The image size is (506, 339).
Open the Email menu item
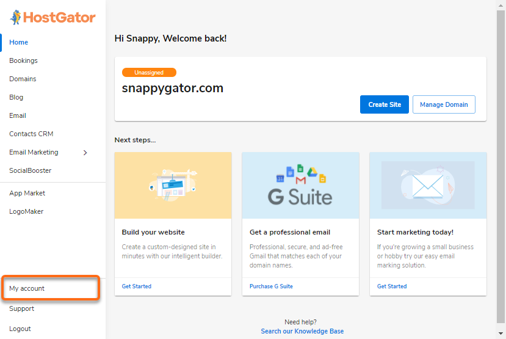tap(18, 115)
